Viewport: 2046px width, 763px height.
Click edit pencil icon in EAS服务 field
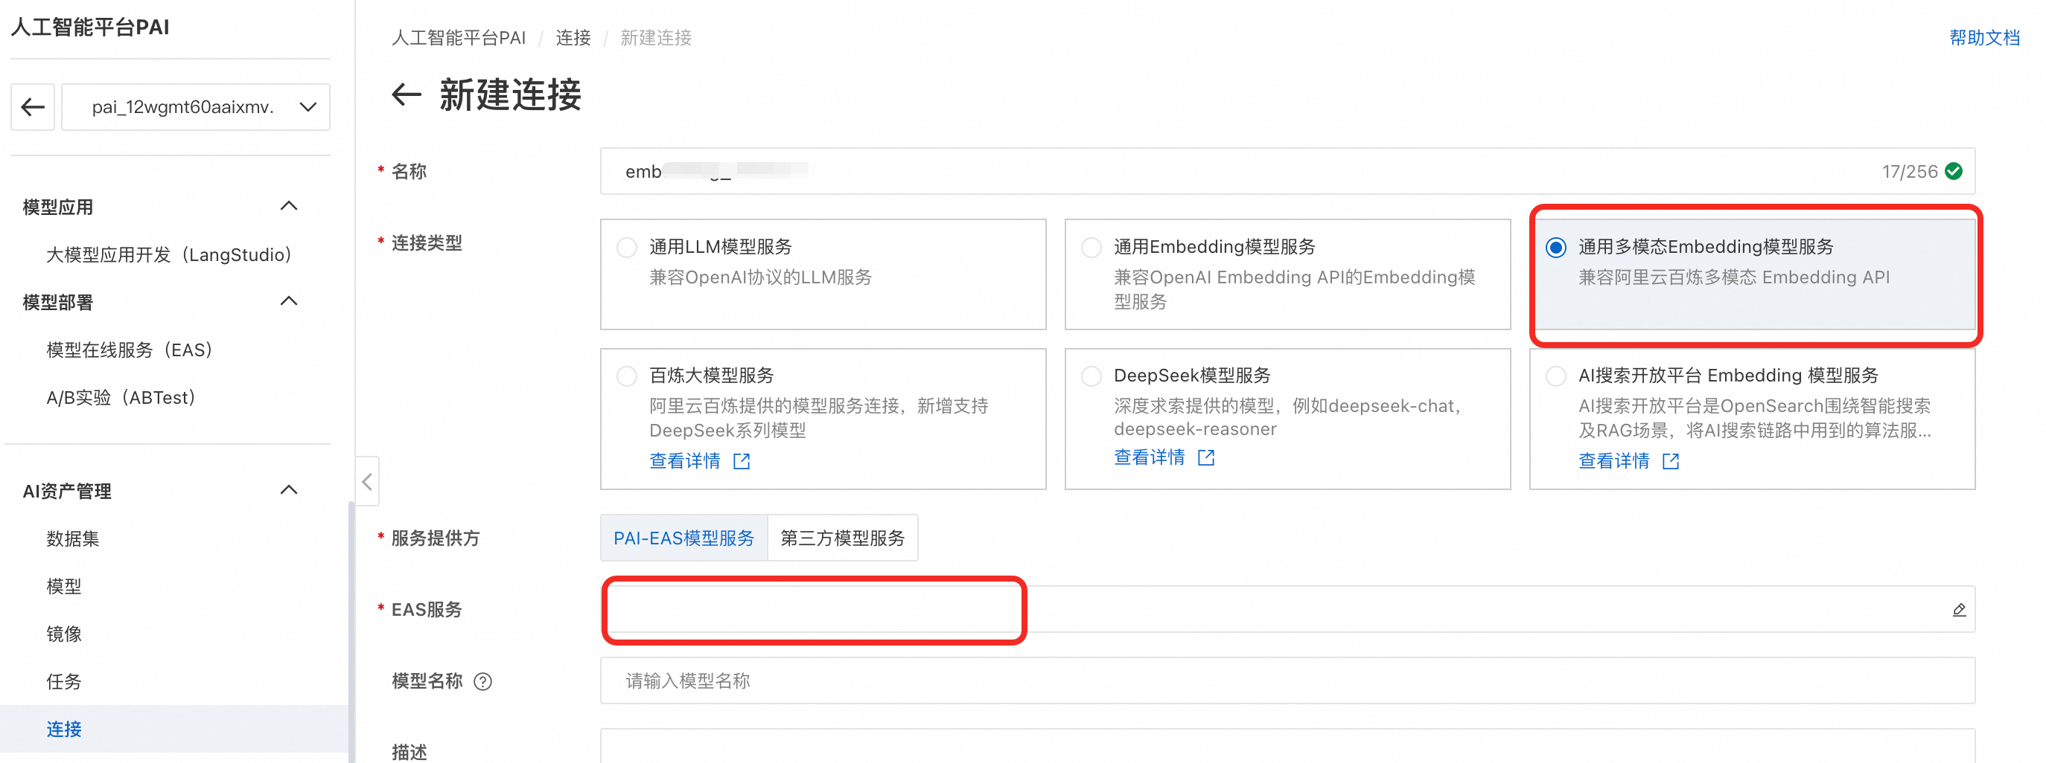coord(1959,609)
